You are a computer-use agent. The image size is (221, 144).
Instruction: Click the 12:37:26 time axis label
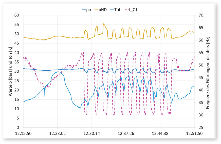(x=126, y=133)
